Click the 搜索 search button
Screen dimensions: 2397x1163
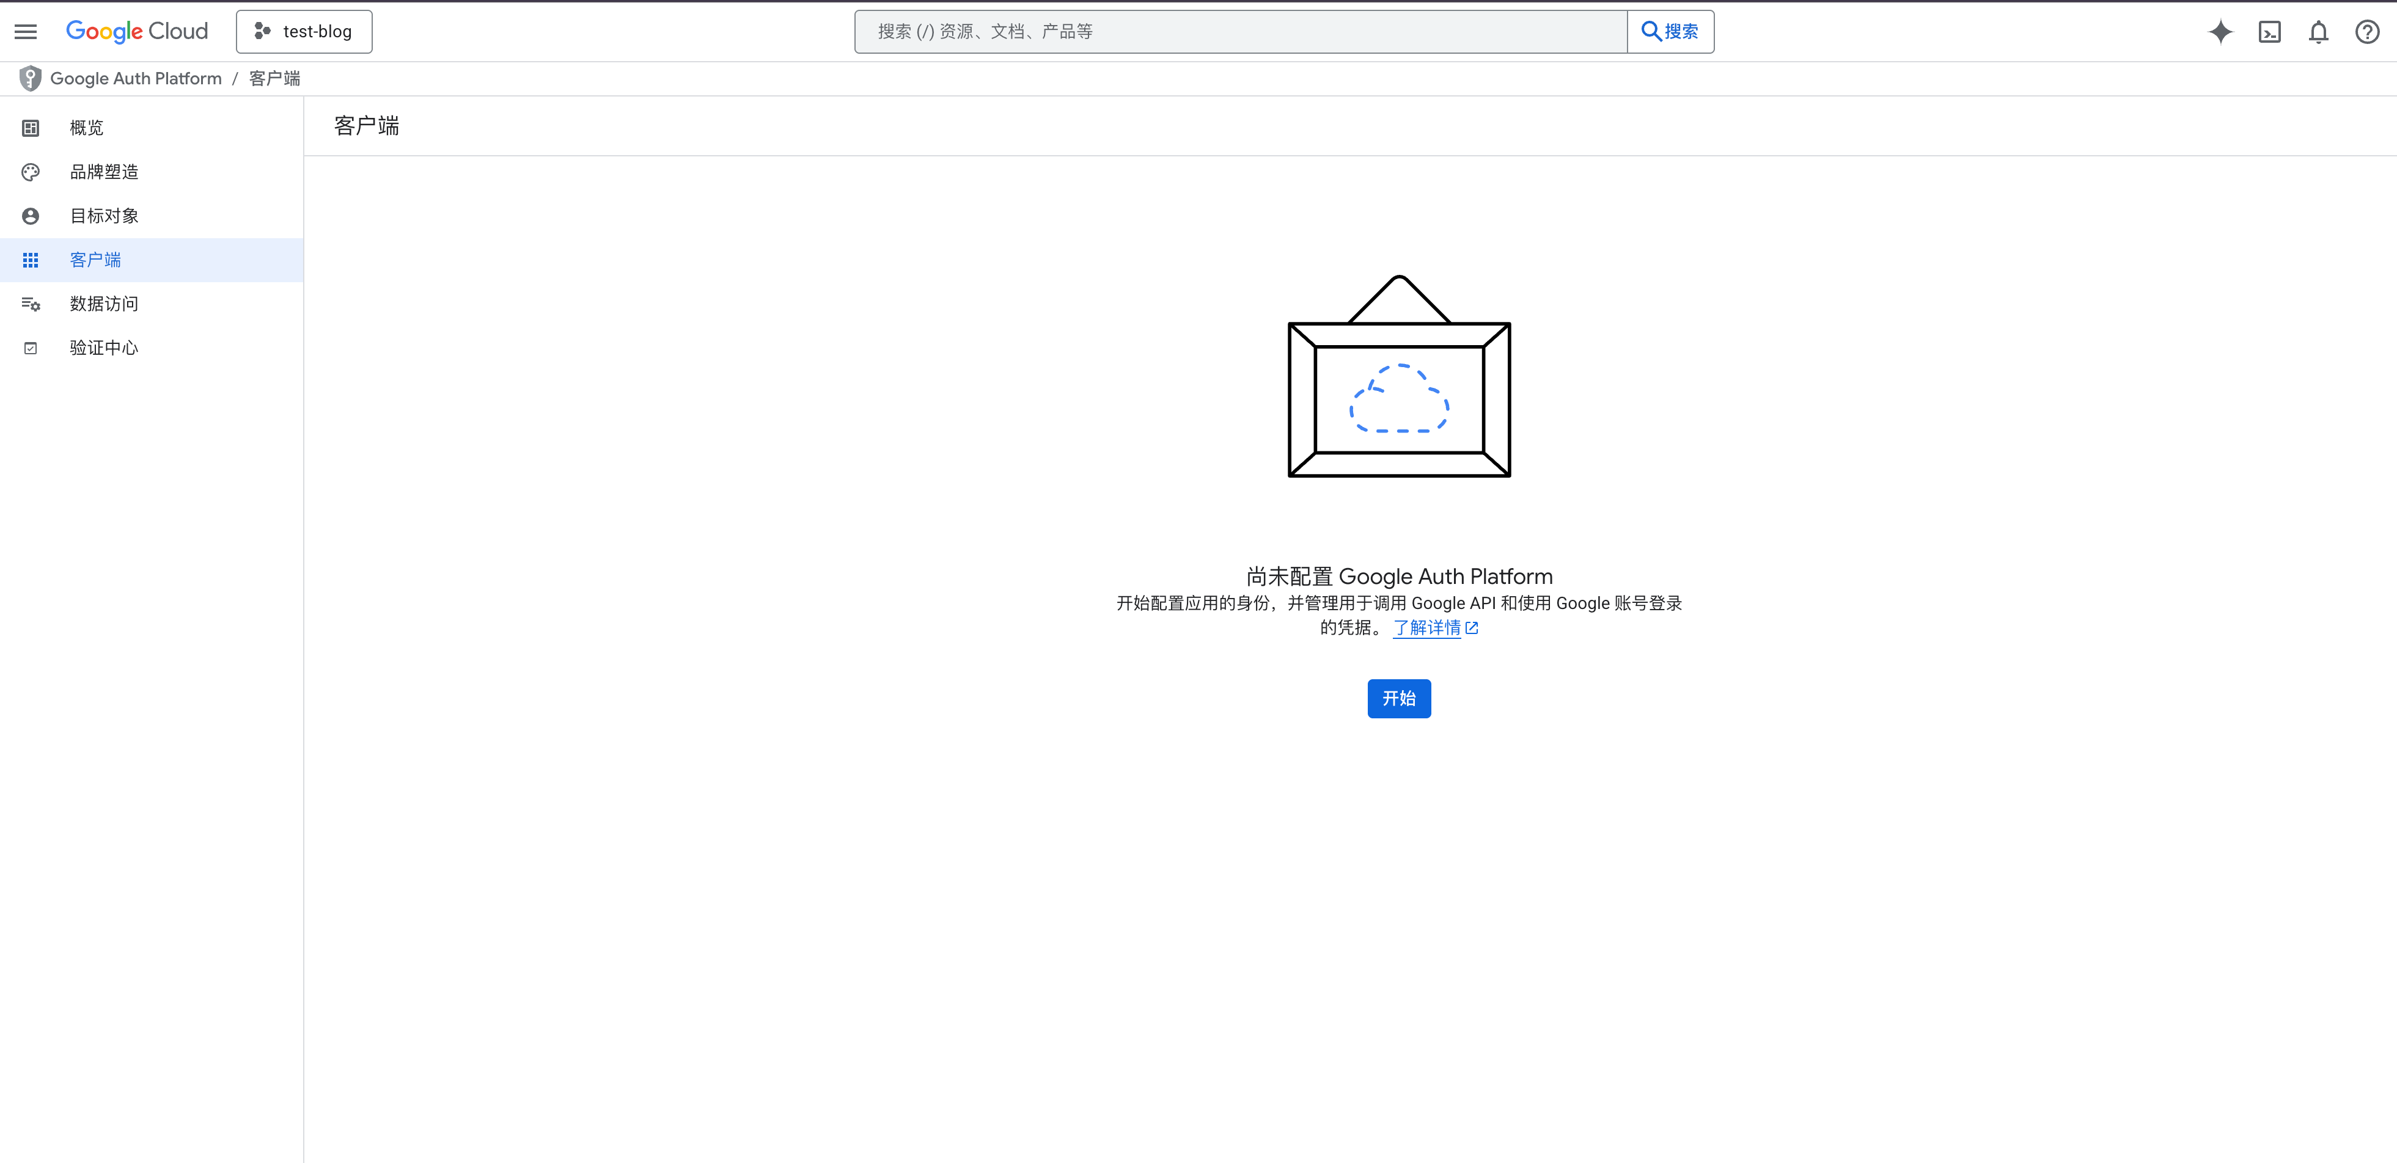click(1670, 32)
